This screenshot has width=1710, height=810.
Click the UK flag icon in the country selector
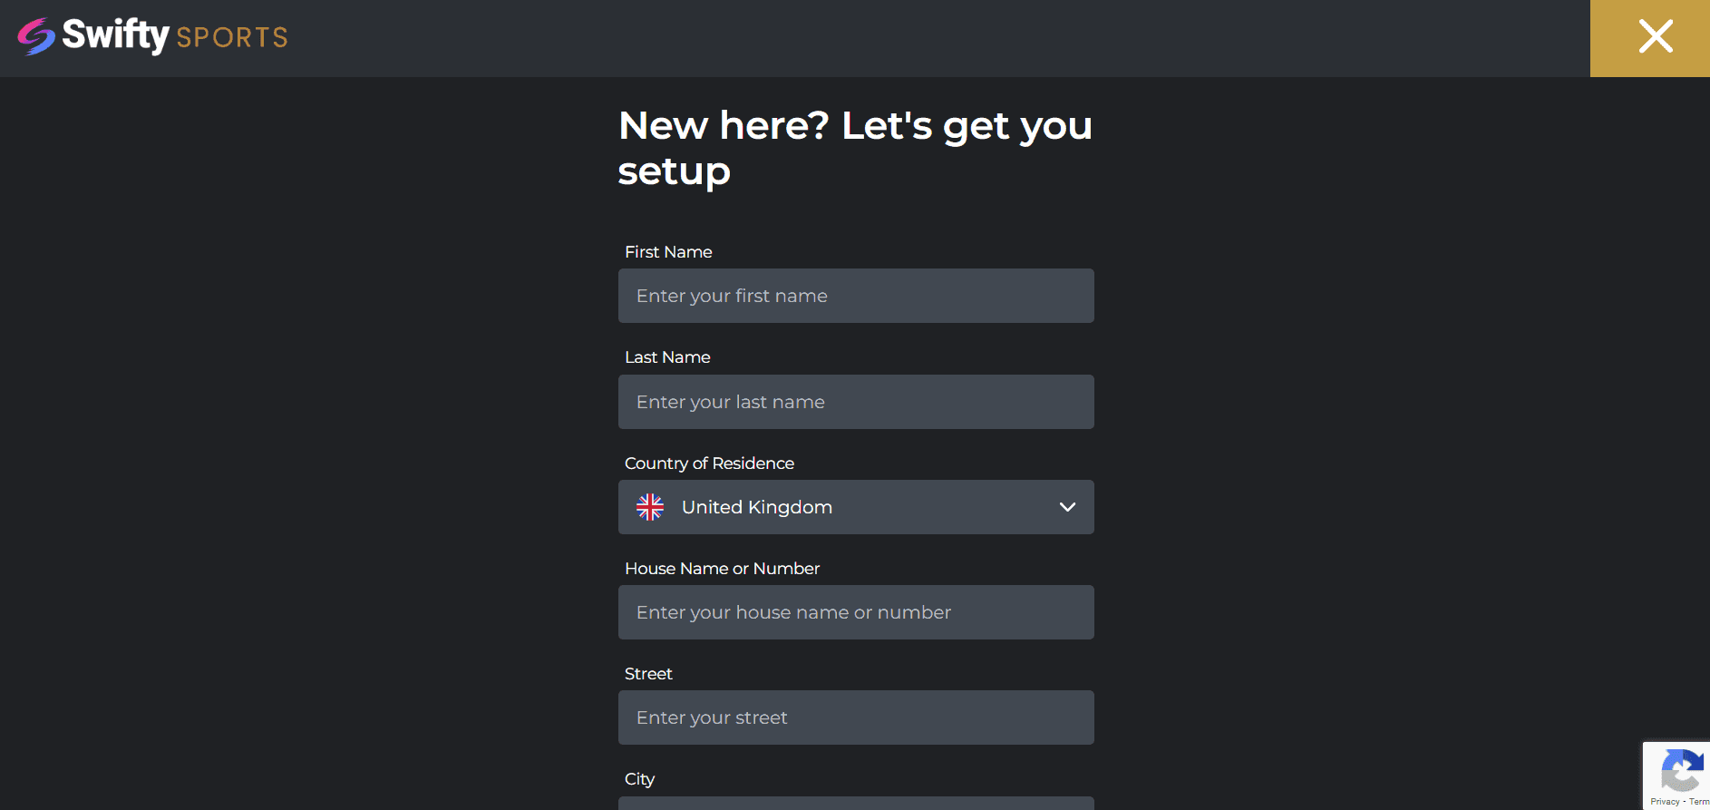coord(650,507)
